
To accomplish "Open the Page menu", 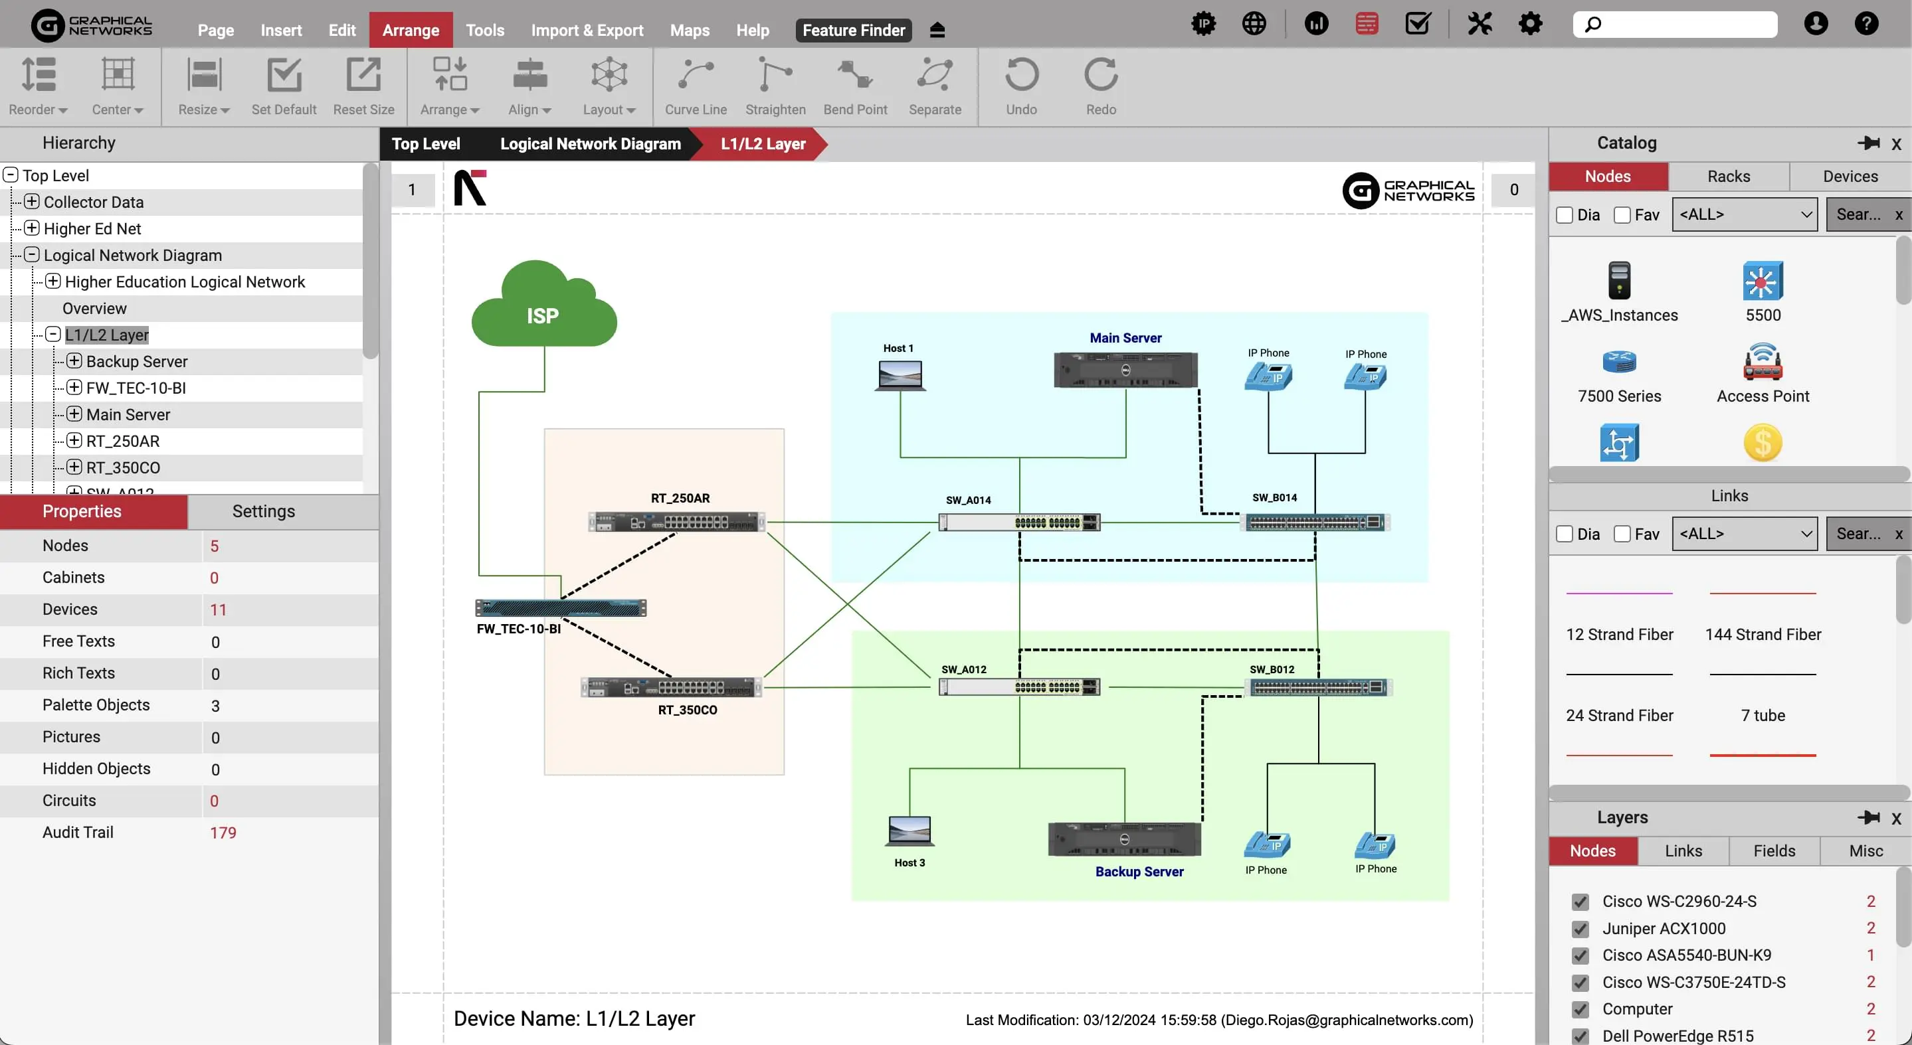I will [215, 31].
